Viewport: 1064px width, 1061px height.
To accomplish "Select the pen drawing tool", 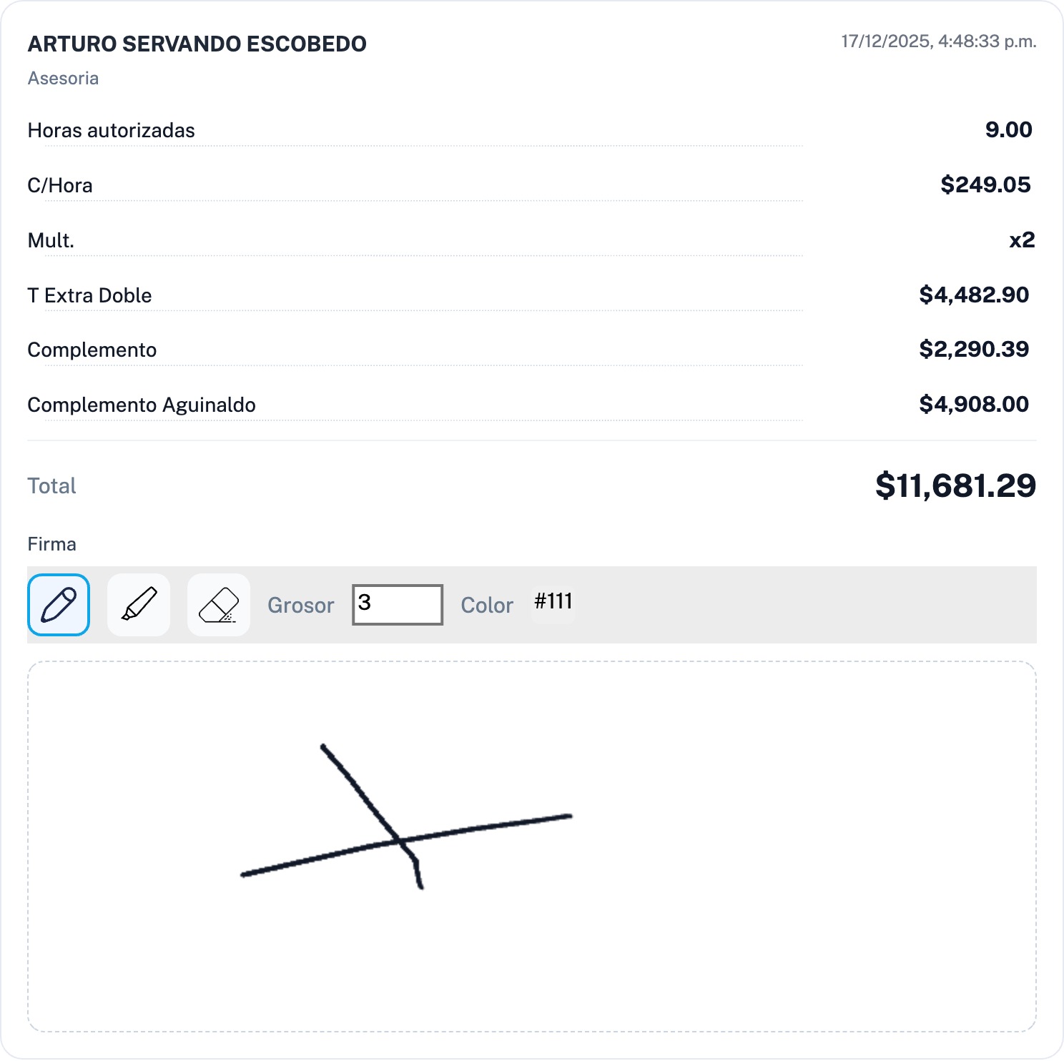I will (x=59, y=605).
